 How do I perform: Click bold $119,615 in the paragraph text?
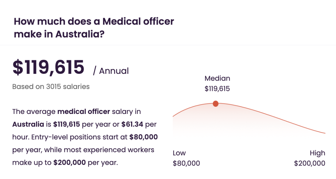(67, 125)
